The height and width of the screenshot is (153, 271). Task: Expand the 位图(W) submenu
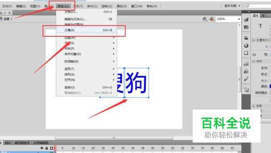pos(87,38)
